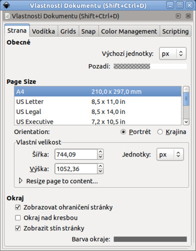Switch to the Vodítka tab

44,31
